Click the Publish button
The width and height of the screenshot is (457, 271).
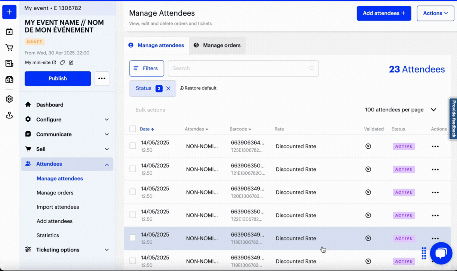[x=58, y=78]
